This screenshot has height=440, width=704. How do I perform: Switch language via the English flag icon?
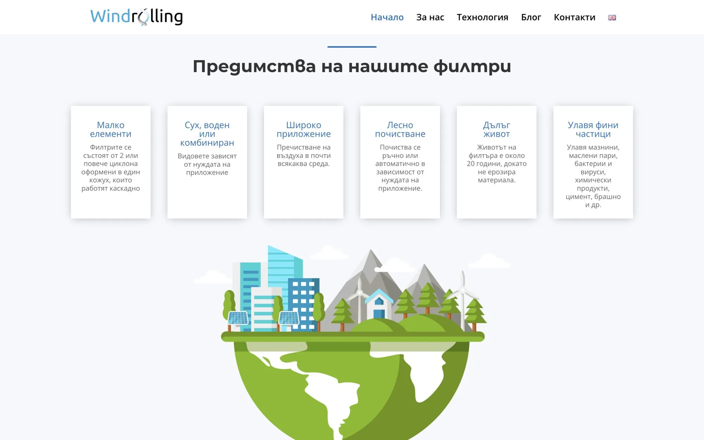pos(612,18)
